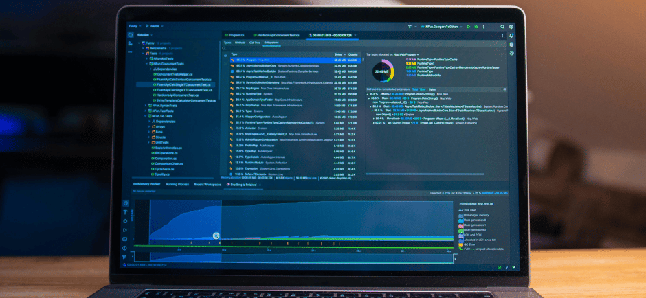The height and width of the screenshot is (298, 646).
Task: Open the Explorer folder icon in left sidebar
Action: pos(130,35)
